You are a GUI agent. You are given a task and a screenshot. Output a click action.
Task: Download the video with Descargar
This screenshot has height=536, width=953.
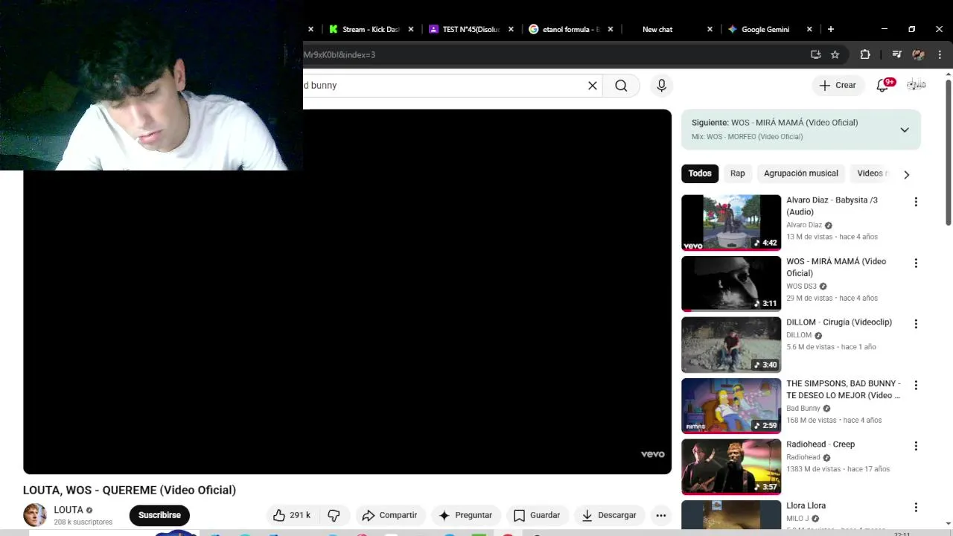pos(609,515)
